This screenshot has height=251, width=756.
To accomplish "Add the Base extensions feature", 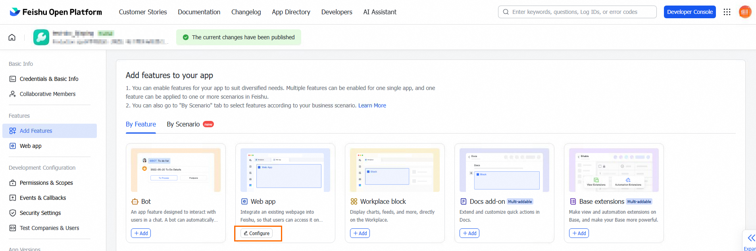I will [x=579, y=233].
